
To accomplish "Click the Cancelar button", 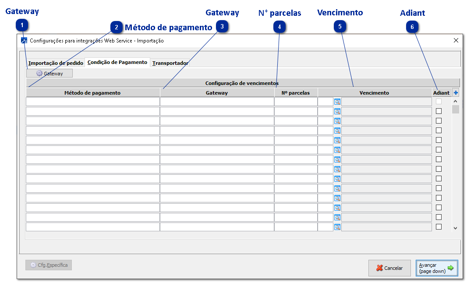I will [389, 268].
